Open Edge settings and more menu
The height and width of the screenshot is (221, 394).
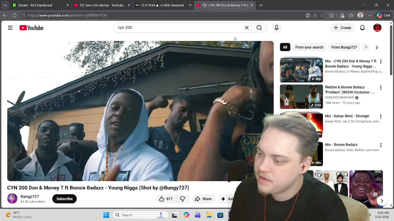point(370,15)
